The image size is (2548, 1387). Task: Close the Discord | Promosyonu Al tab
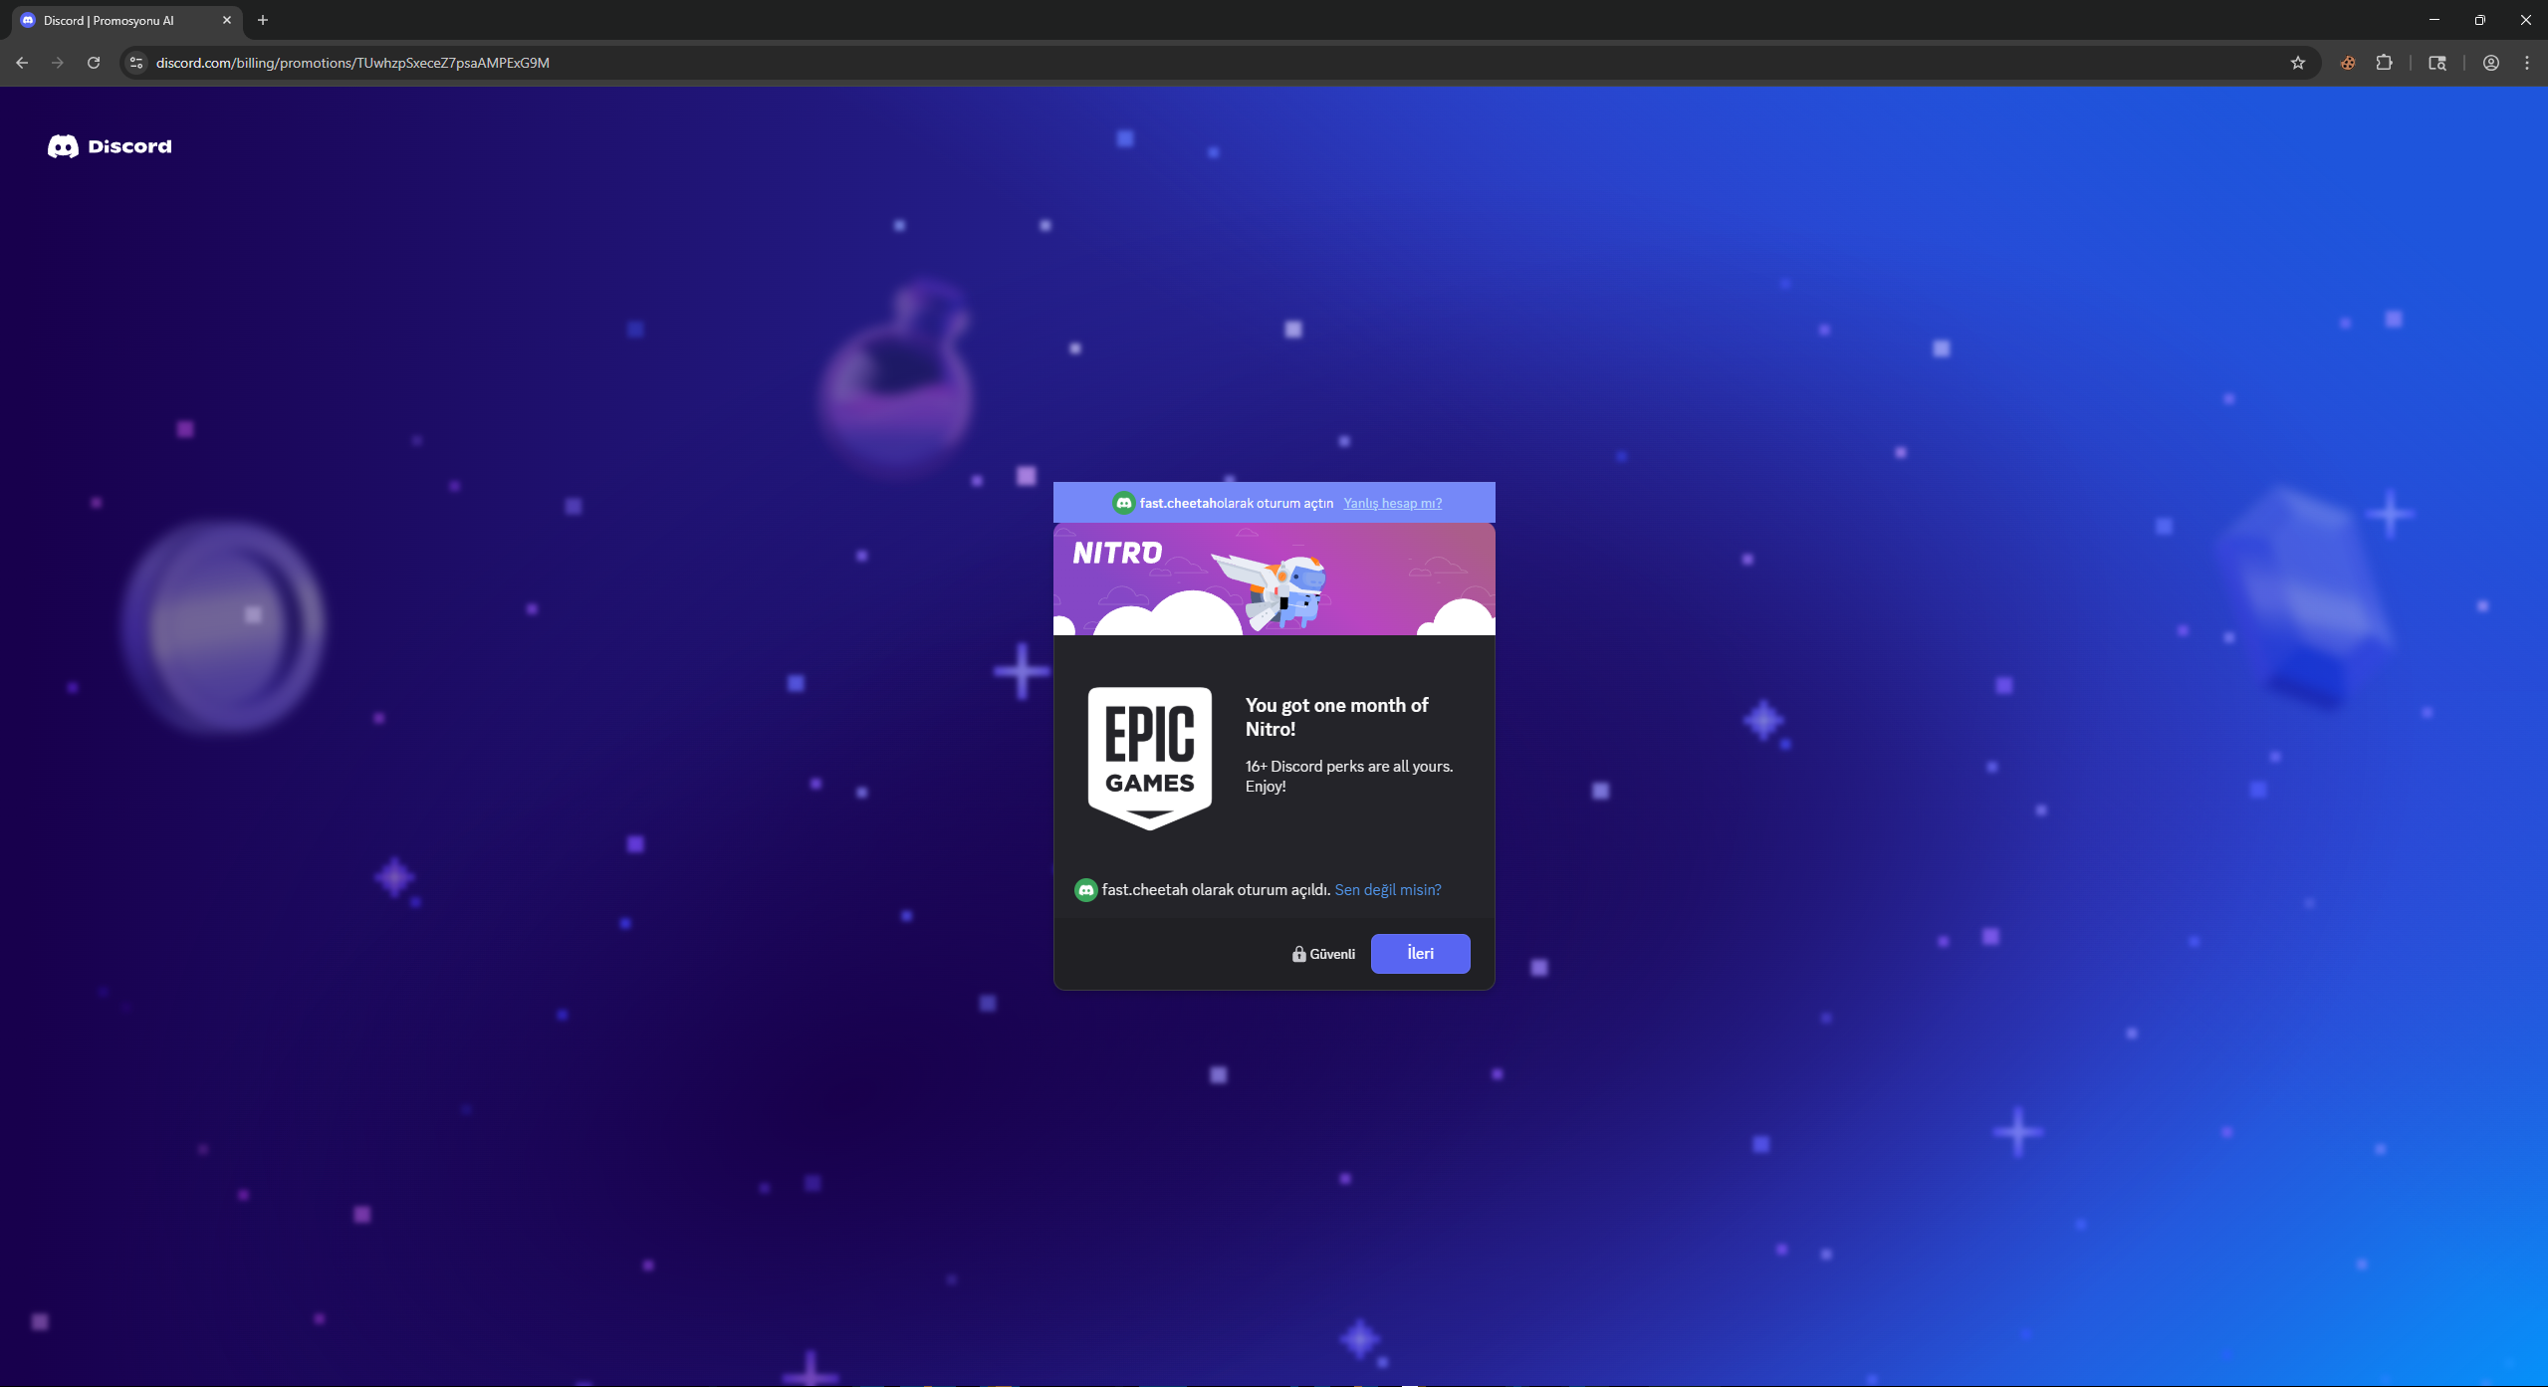(227, 20)
